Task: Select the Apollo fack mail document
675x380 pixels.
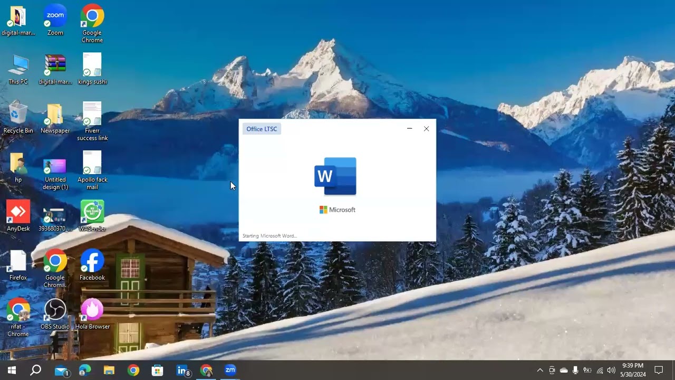Action: coord(92,171)
